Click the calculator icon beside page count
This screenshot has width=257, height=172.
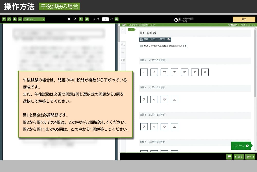pyautogui.click(x=116, y=19)
